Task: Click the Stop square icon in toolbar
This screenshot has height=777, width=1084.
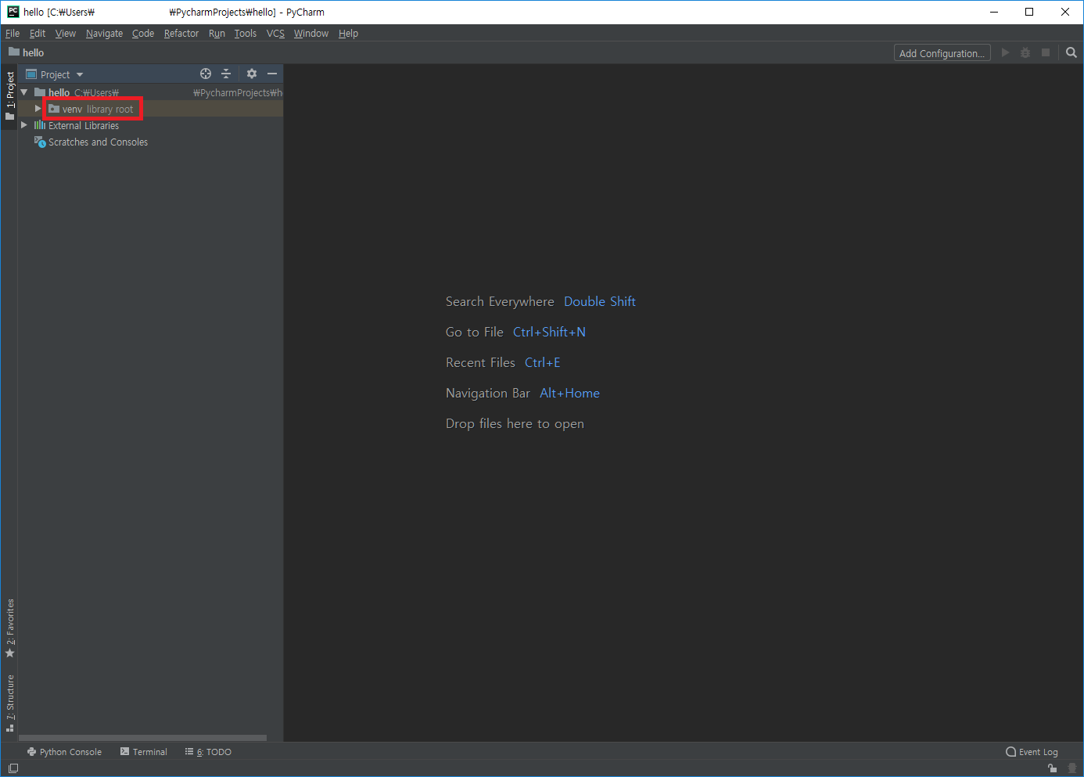Action: coord(1046,52)
